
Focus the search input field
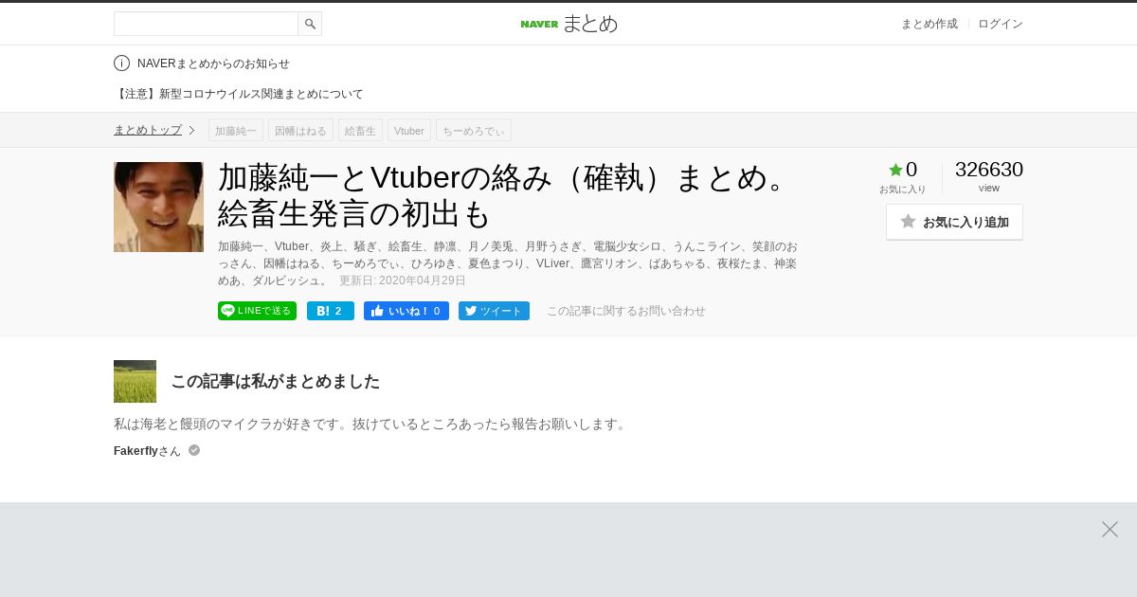click(x=206, y=24)
